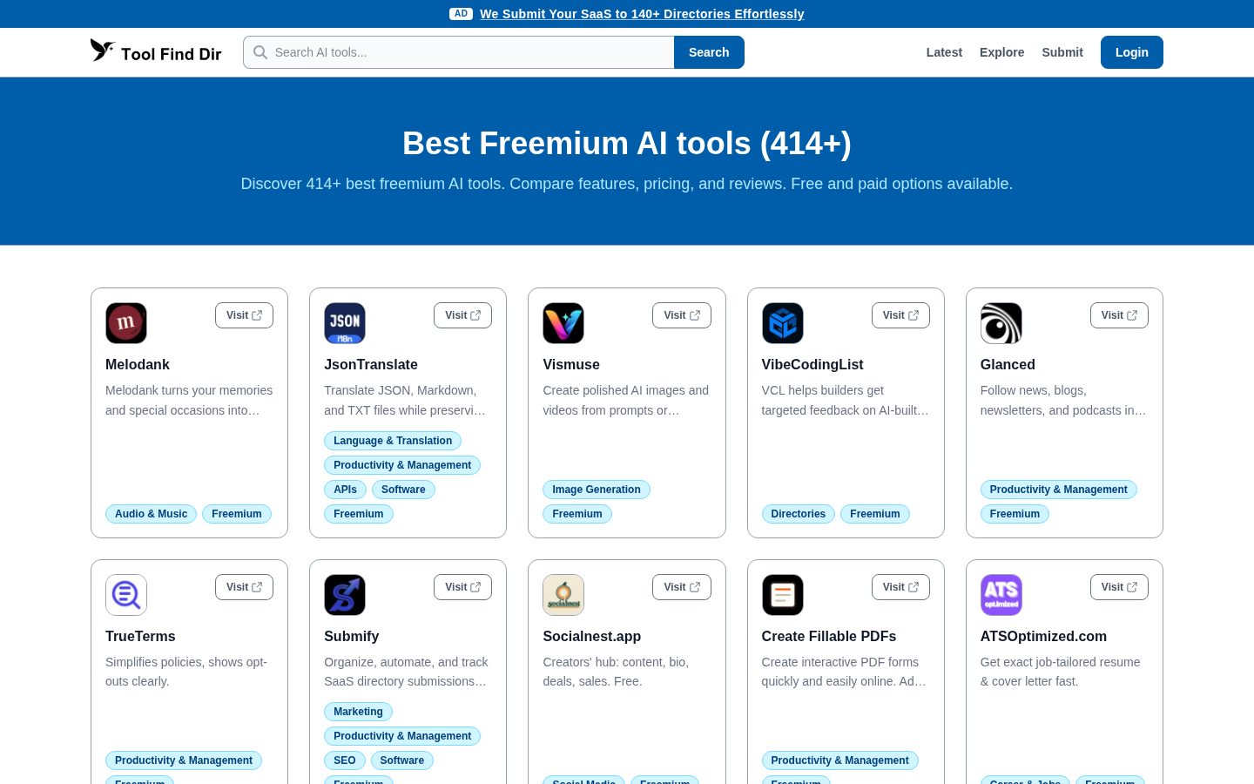Visit the TrueTerms website
Viewport: 1254px width, 784px height.
pos(244,587)
